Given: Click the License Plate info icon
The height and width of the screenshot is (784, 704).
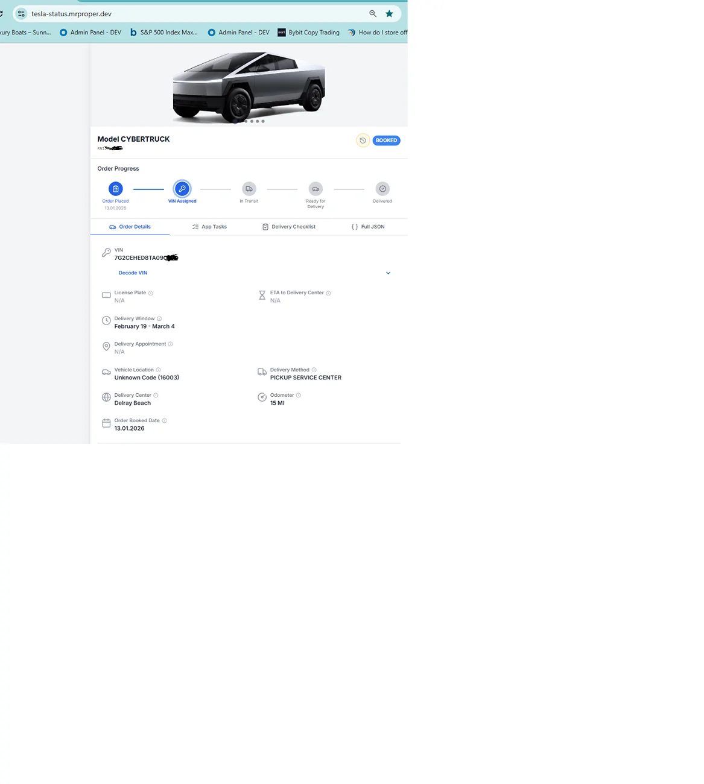Looking at the screenshot, I should coord(151,293).
